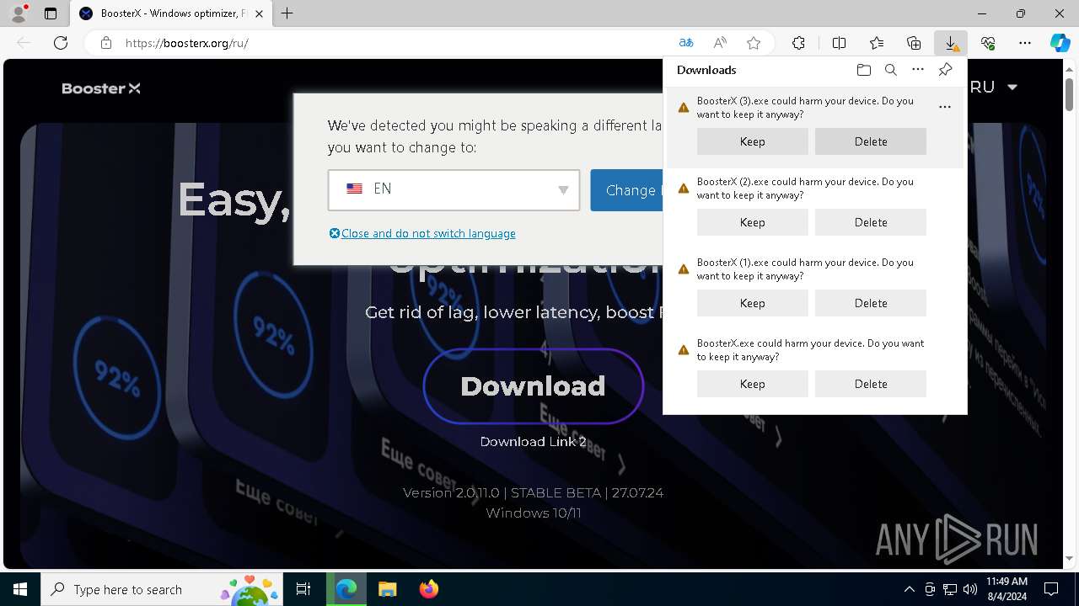Close the BoosterX tab
This screenshot has width=1079, height=606.
[x=259, y=13]
